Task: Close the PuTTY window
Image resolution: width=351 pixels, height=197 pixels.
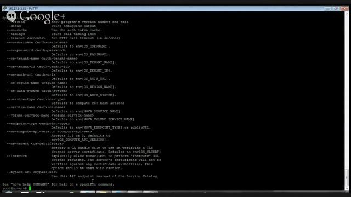Action: coord(344,9)
